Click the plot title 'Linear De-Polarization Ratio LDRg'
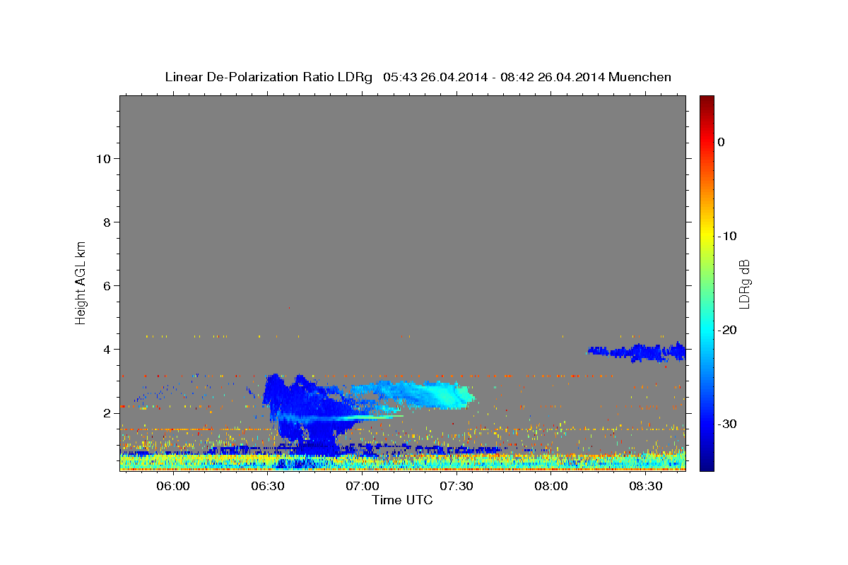 click(x=268, y=77)
